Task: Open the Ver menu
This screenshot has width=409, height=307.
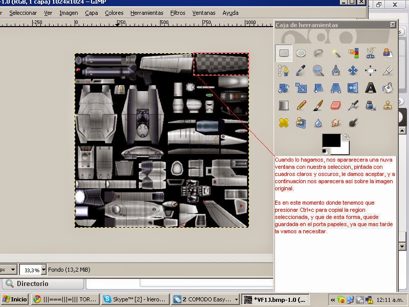Action: (48, 13)
